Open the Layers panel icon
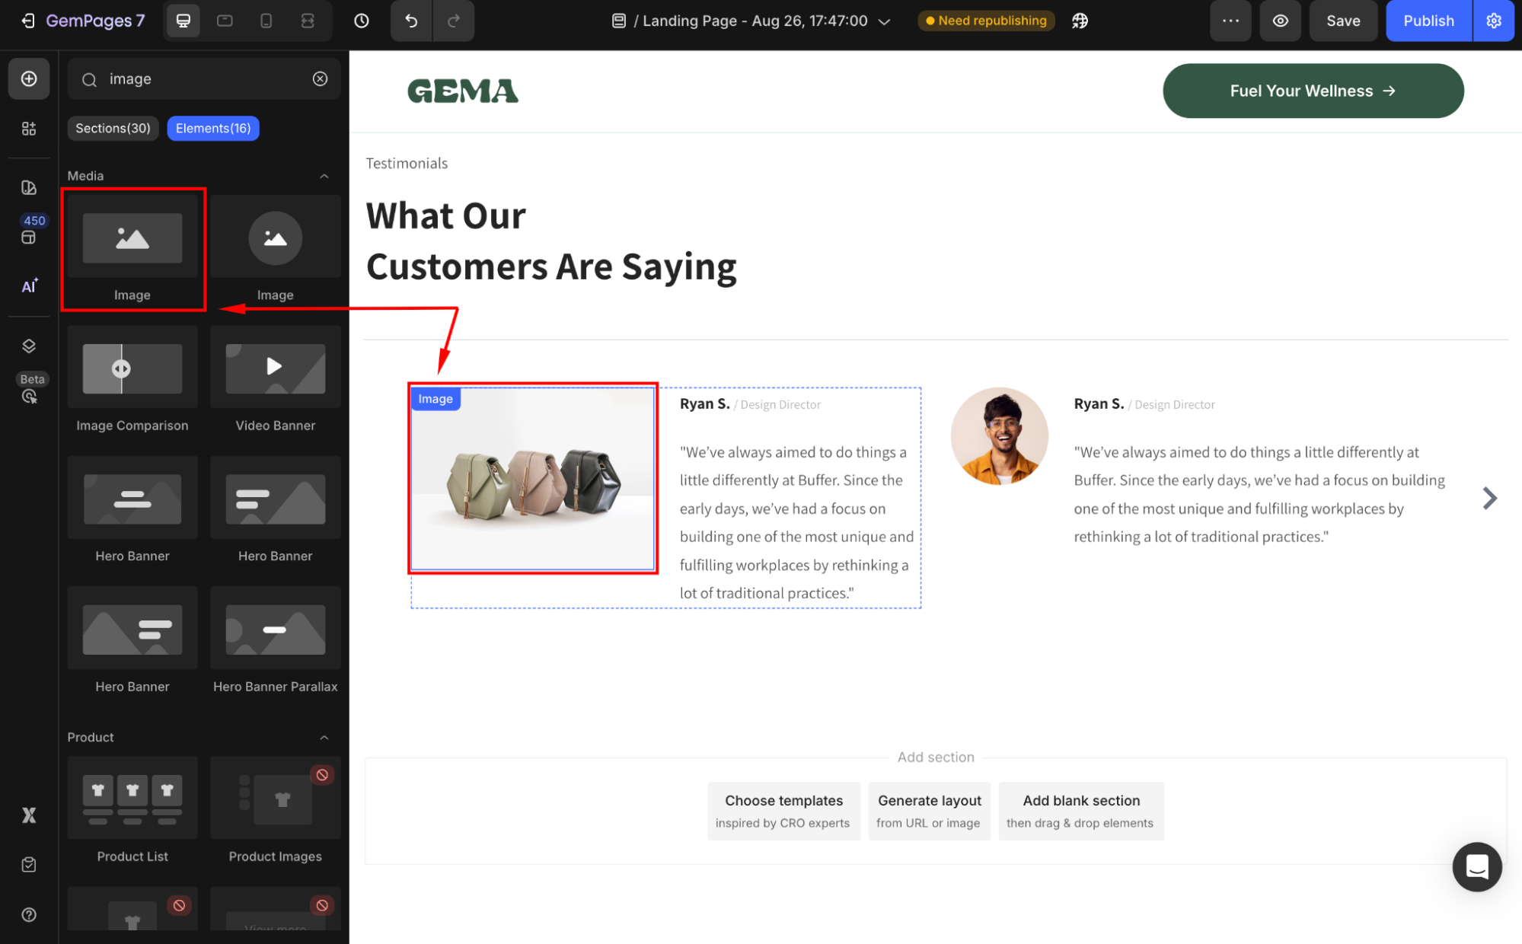 pos(29,346)
